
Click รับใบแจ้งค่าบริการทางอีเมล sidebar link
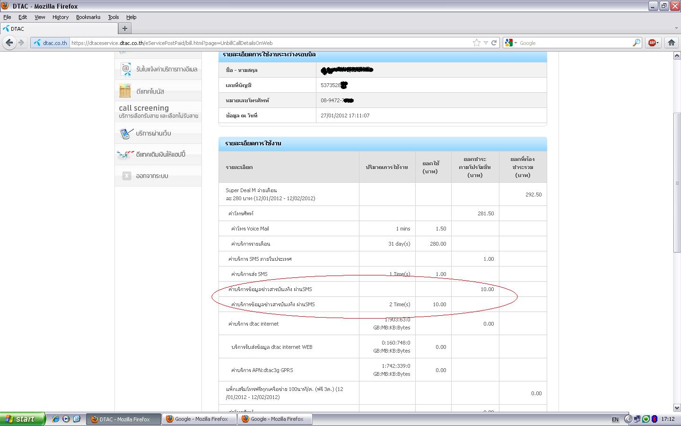click(166, 69)
